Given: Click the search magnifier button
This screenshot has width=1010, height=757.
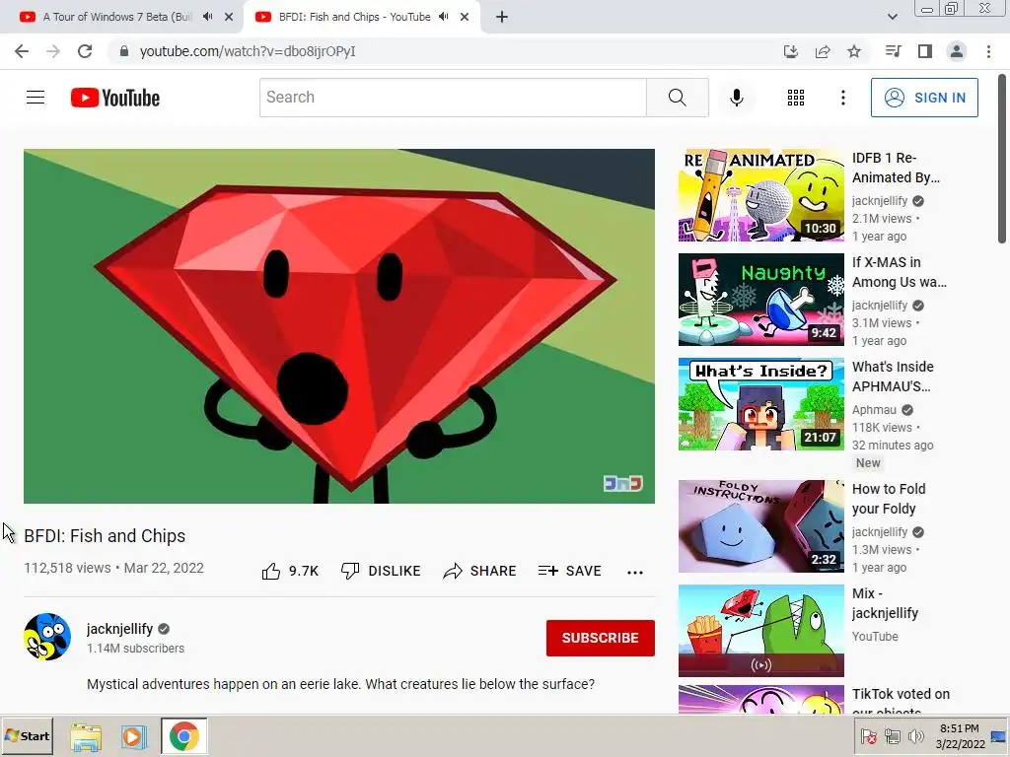Looking at the screenshot, I should click(x=677, y=98).
